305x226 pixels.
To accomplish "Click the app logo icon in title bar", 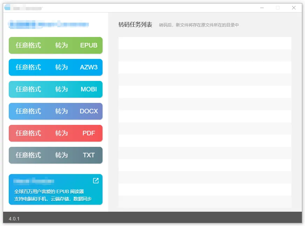I will [7, 7].
